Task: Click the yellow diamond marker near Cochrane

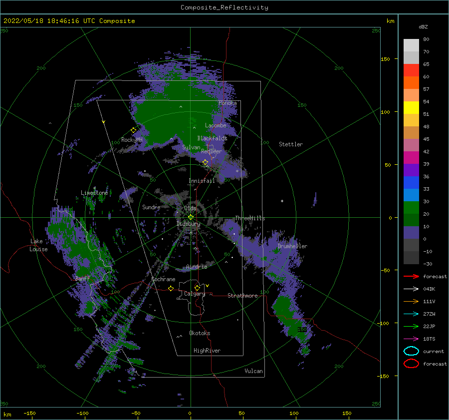Action: (171, 288)
